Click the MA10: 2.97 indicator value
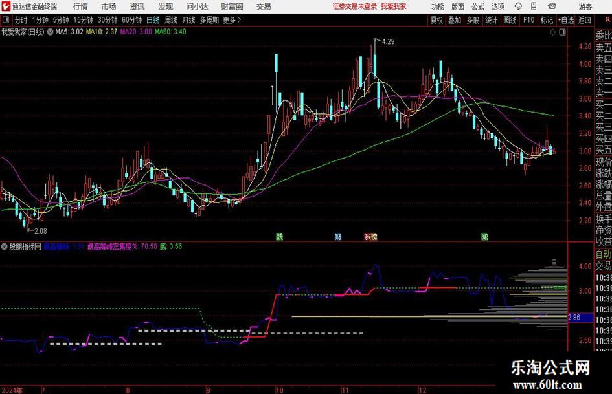612x394 pixels. click(x=102, y=32)
